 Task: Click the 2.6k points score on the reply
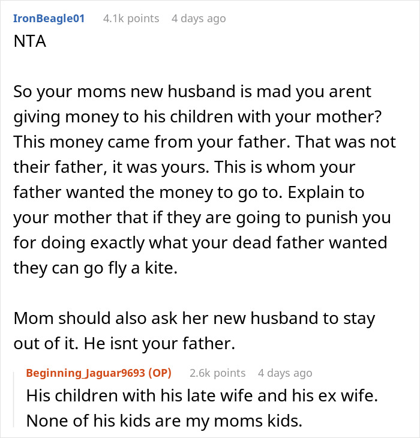(217, 373)
